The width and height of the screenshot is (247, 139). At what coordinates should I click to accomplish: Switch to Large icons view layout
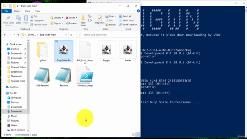137,135
